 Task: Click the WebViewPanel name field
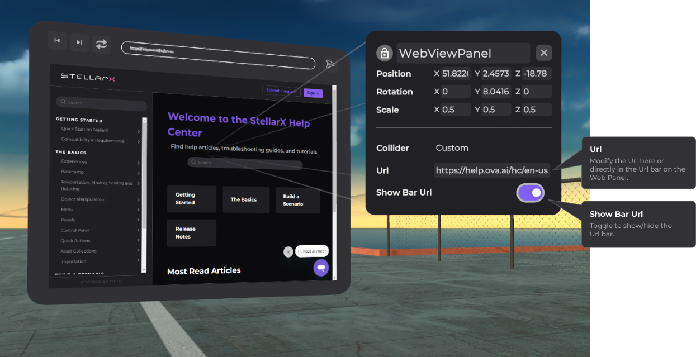[463, 53]
